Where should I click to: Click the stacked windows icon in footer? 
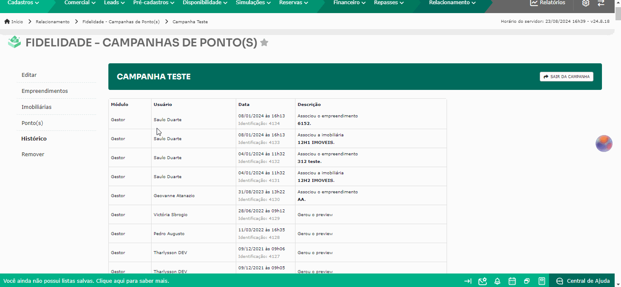pos(527,281)
